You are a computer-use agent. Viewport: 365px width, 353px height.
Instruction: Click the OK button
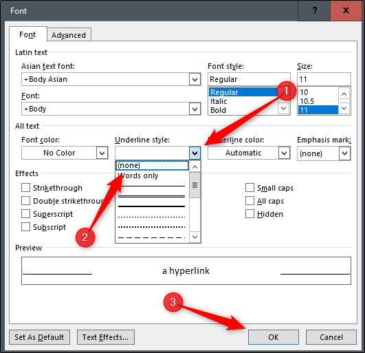point(274,337)
